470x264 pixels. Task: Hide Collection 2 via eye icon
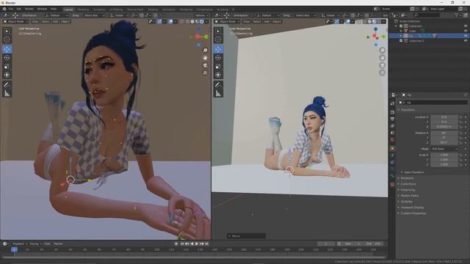(x=466, y=41)
